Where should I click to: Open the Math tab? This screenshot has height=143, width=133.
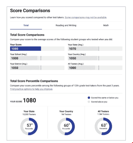click(x=106, y=25)
